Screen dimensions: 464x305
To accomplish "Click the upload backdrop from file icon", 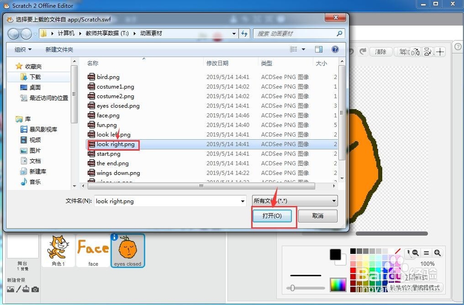I will click(x=26, y=289).
